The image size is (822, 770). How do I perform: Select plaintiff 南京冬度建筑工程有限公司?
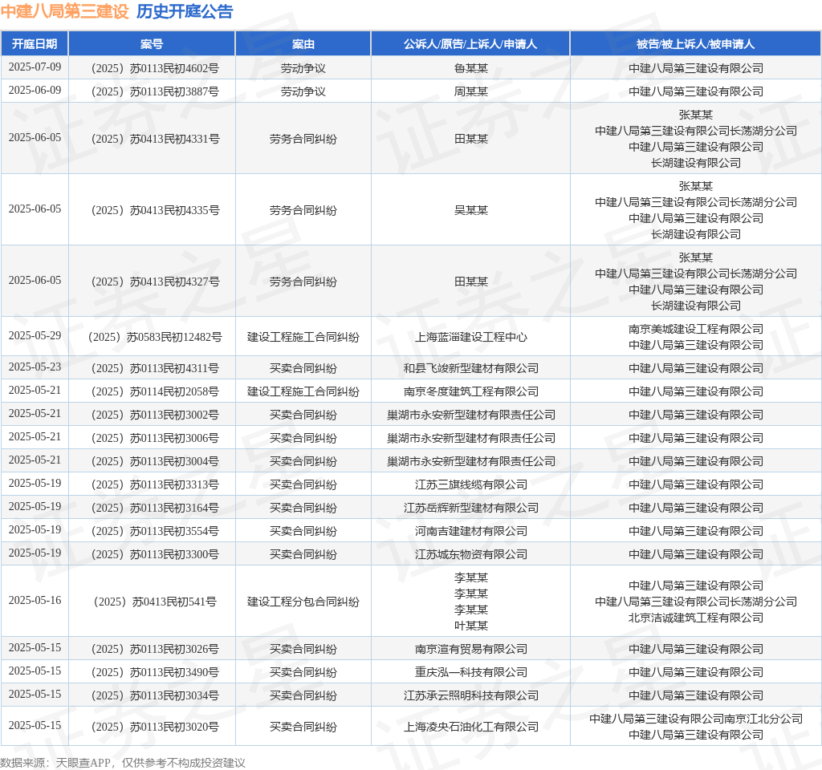click(470, 391)
